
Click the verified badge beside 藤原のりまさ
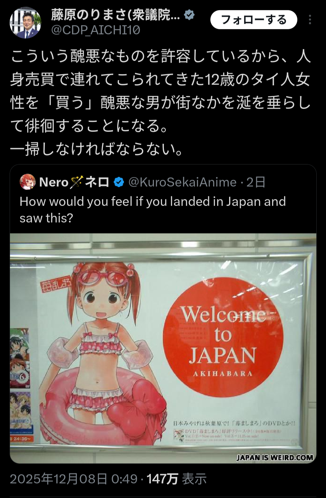pos(189,15)
